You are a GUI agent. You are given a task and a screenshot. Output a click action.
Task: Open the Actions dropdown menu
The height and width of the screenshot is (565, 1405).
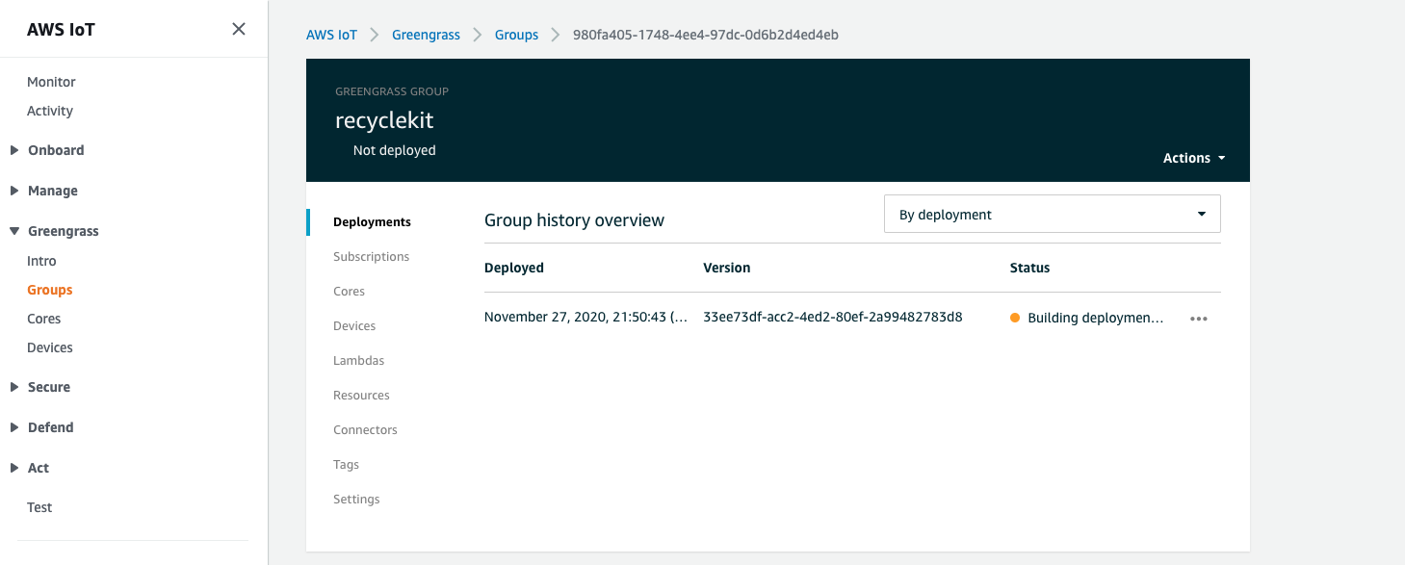pyautogui.click(x=1194, y=158)
